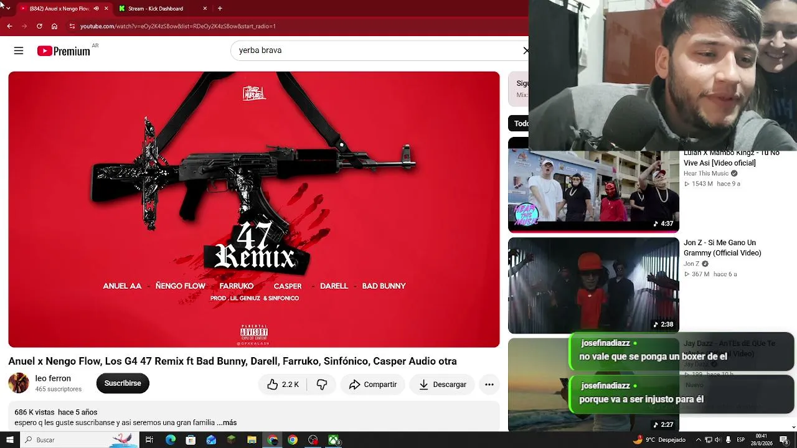The height and width of the screenshot is (448, 797).
Task: Switch to Stream - Kick Dashboard tab
Action: (x=163, y=9)
